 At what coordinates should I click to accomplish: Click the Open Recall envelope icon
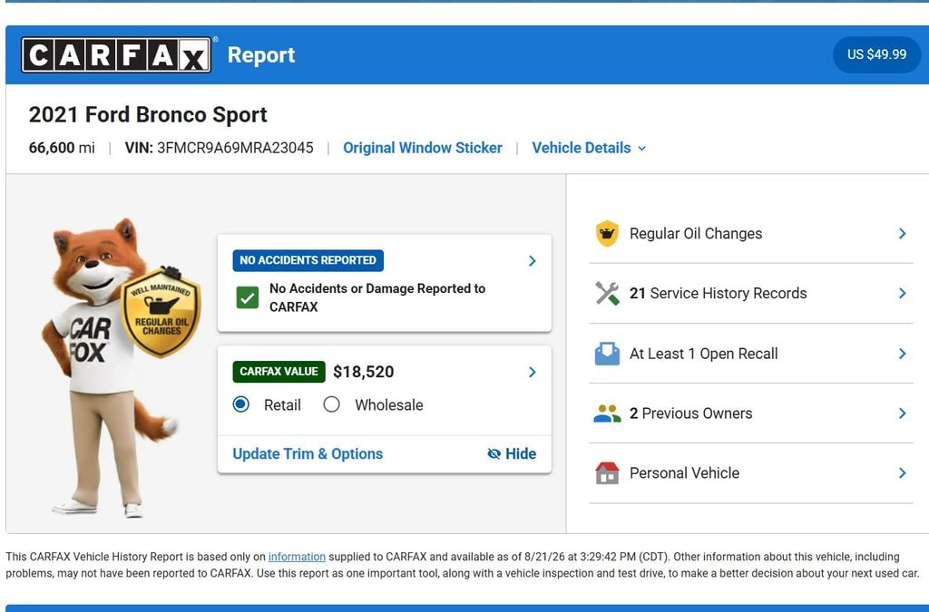point(607,354)
